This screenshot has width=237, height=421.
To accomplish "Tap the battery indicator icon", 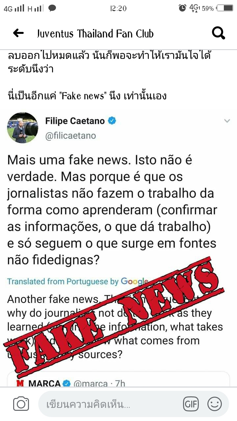I will coord(224,8).
